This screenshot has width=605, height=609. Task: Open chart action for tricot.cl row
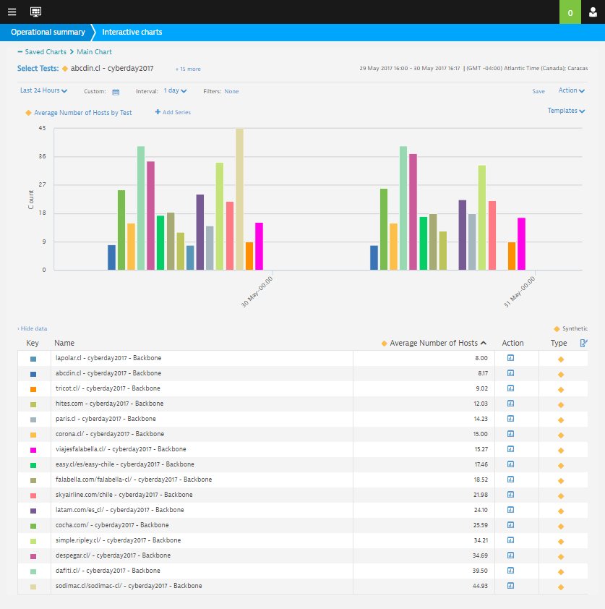[511, 388]
